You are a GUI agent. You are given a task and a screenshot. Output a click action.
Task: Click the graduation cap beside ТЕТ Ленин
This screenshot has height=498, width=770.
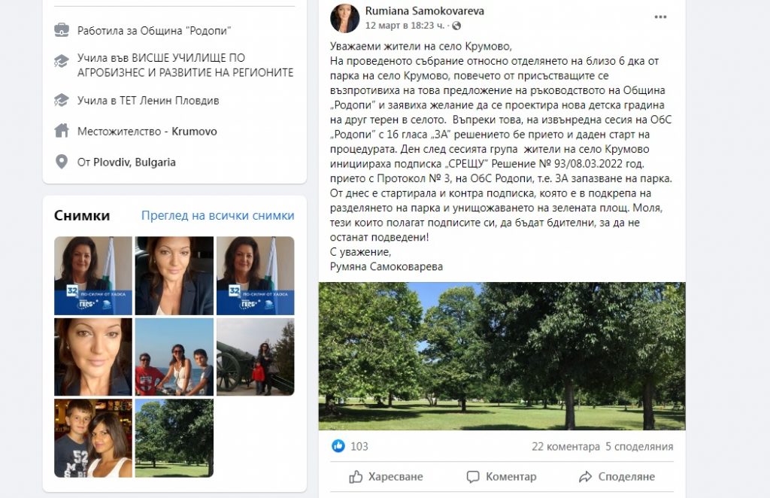(62, 100)
